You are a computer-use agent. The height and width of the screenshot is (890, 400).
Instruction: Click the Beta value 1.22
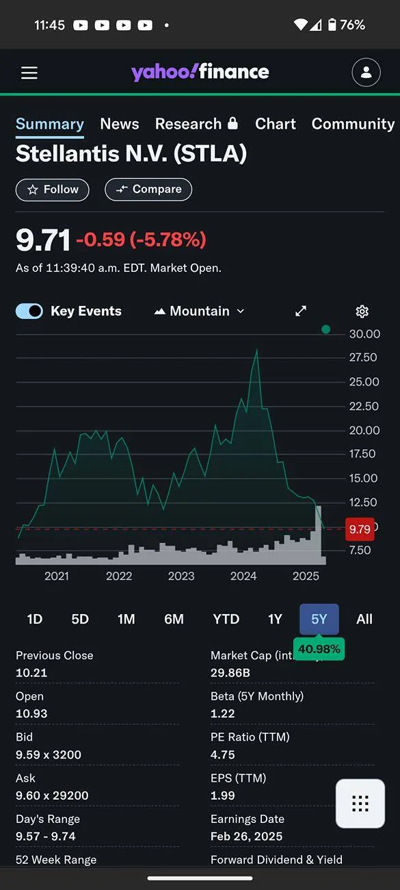tap(223, 713)
